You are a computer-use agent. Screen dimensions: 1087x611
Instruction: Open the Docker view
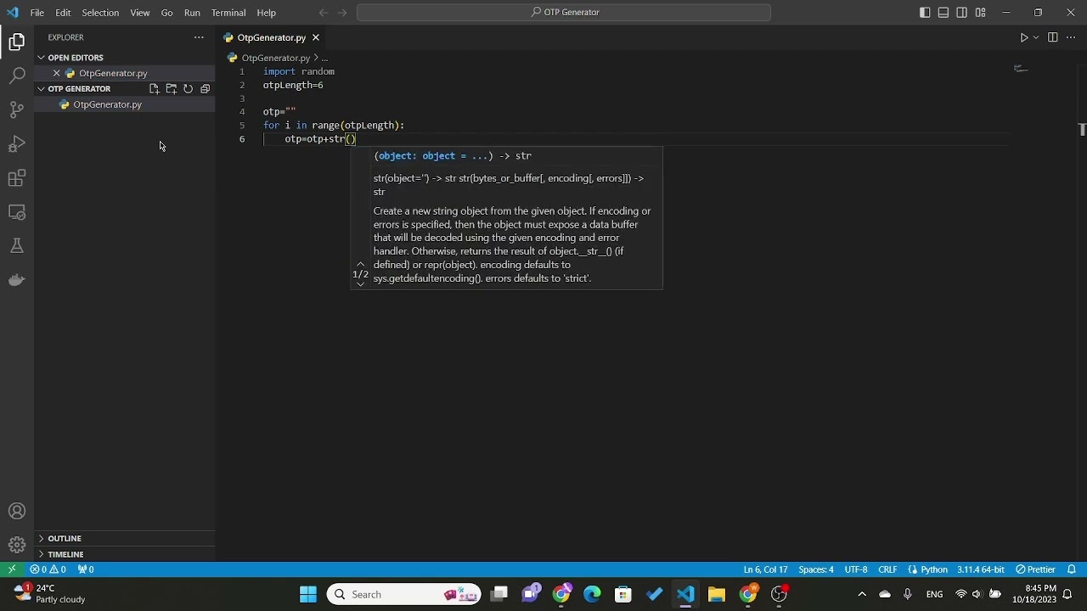pos(17,280)
